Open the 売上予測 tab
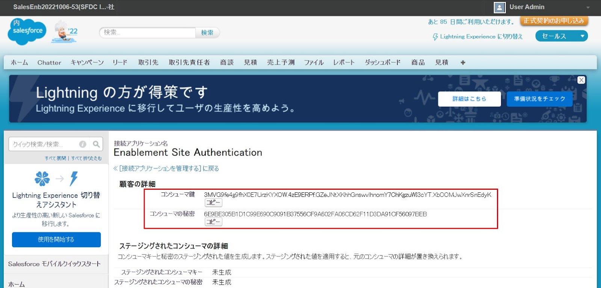 click(x=281, y=63)
